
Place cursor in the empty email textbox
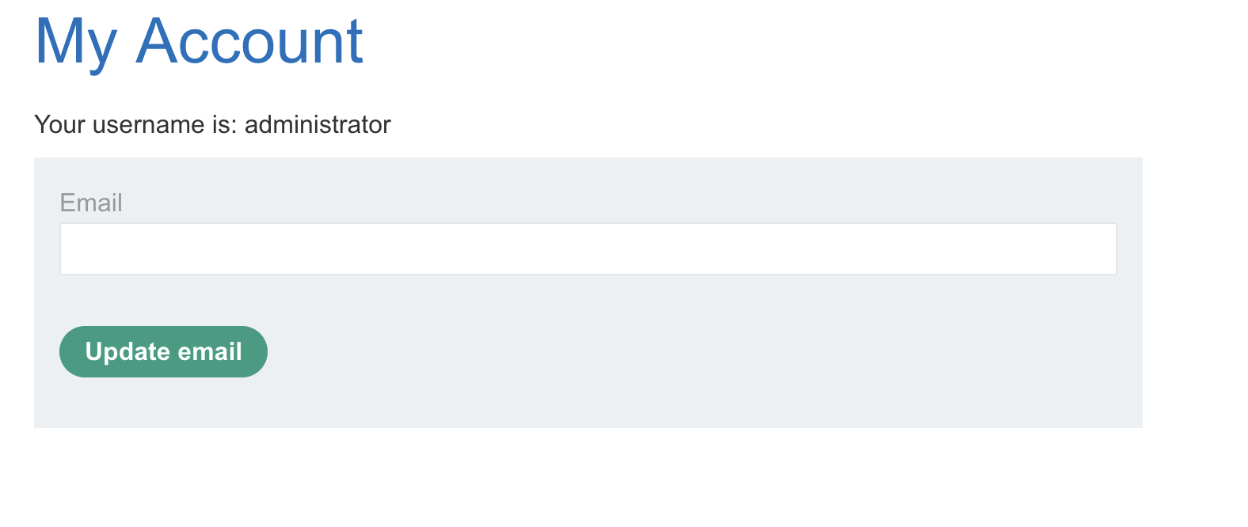(x=588, y=249)
